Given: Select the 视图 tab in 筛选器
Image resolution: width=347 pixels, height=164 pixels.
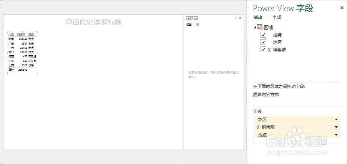Looking at the screenshot, I should [189, 25].
